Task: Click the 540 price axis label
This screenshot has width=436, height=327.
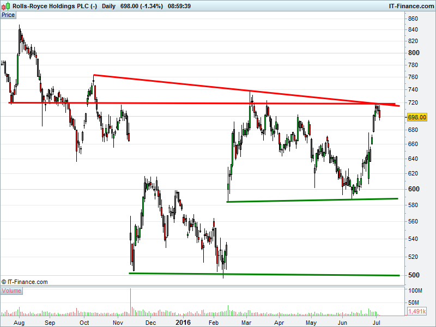Action: (413, 239)
